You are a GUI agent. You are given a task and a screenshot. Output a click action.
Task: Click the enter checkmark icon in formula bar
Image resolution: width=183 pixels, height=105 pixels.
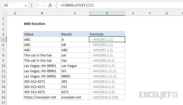tap(44, 5)
